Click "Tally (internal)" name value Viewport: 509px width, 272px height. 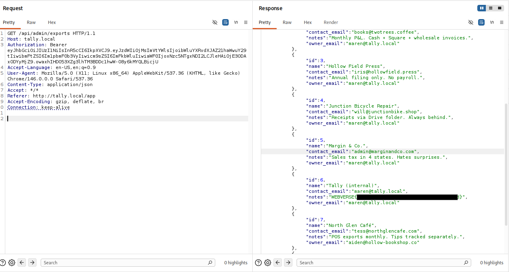tap(352, 186)
